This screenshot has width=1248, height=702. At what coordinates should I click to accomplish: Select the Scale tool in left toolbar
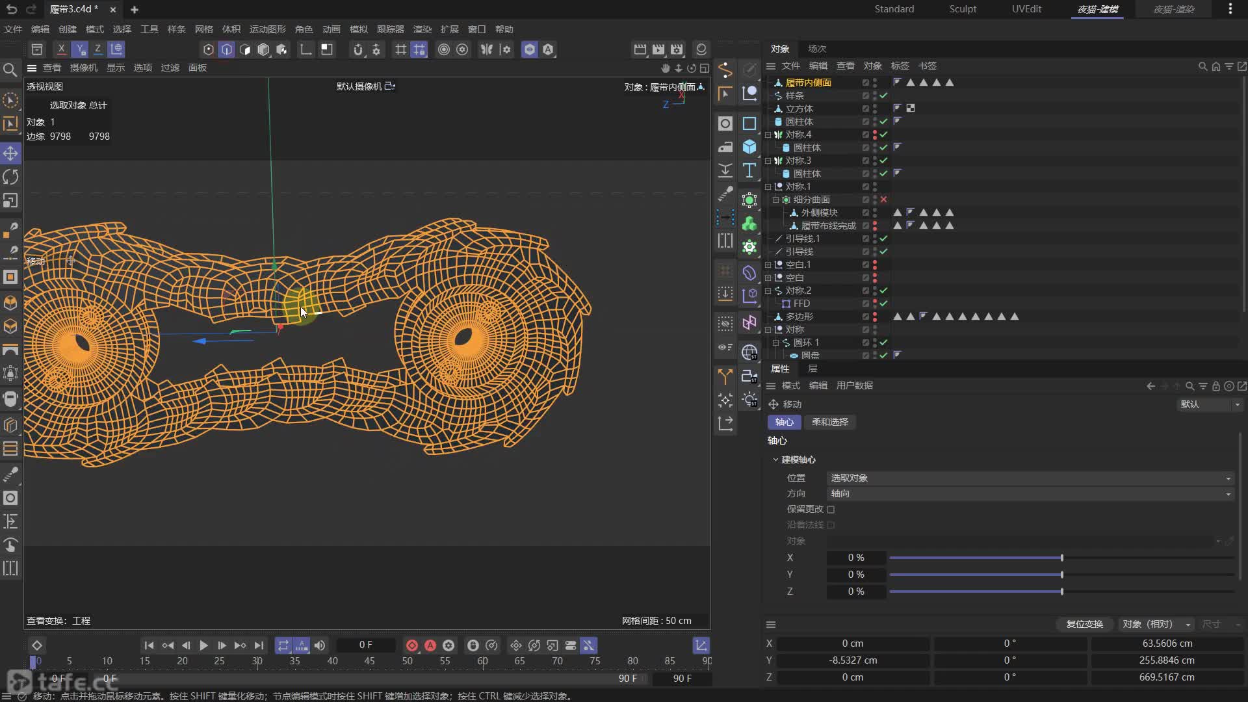(x=10, y=201)
